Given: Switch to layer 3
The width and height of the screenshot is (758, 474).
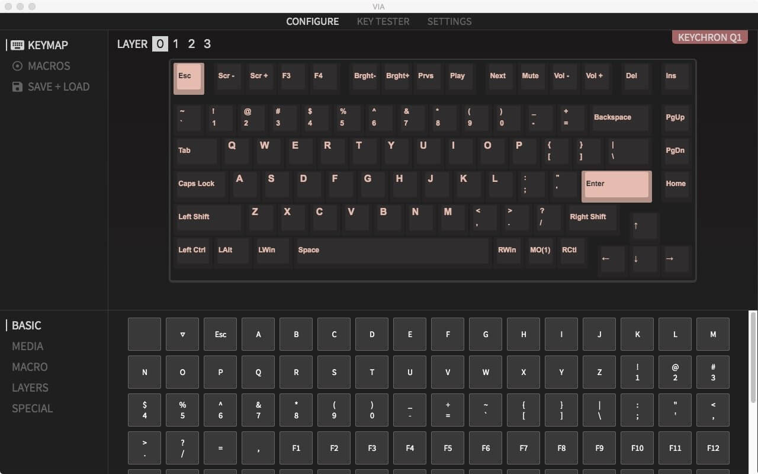Looking at the screenshot, I should coord(207,43).
